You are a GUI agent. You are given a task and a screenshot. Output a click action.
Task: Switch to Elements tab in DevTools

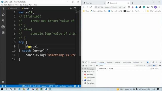tap(93, 62)
